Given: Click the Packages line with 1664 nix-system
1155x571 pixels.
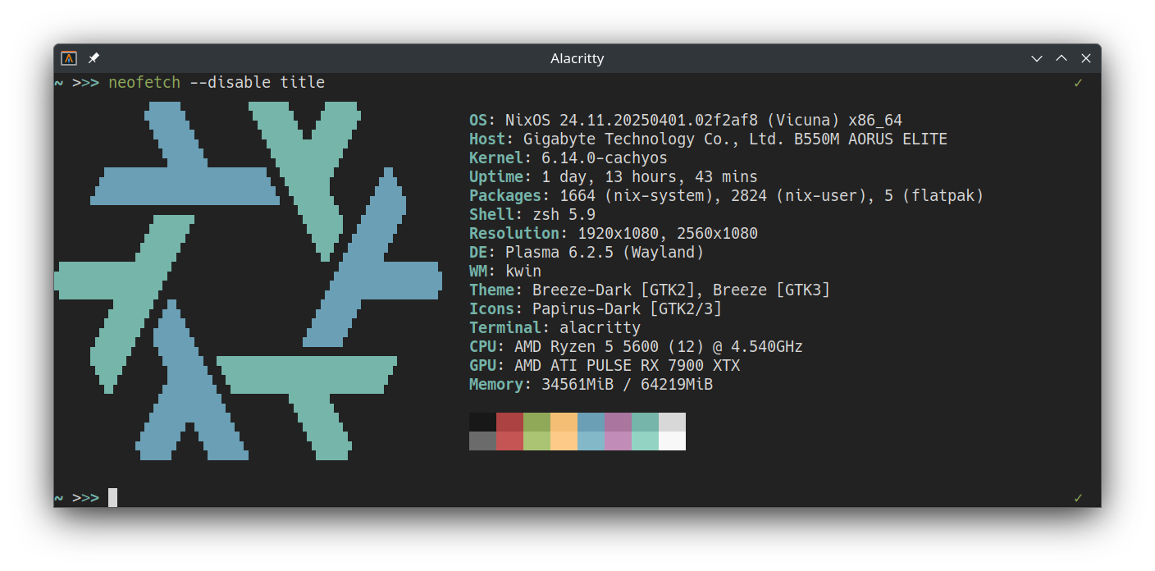Looking at the screenshot, I should tap(727, 195).
